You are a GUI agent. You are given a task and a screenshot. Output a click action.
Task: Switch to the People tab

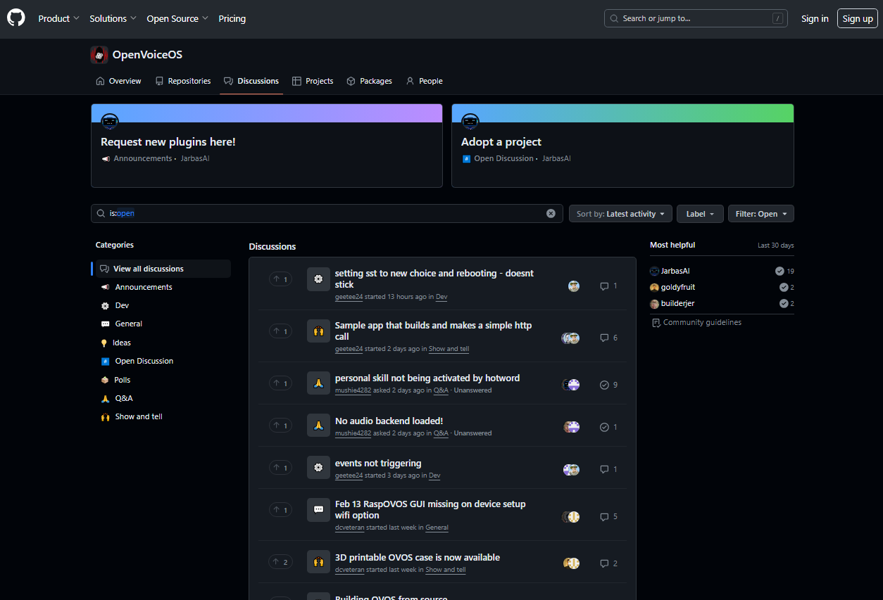click(424, 81)
